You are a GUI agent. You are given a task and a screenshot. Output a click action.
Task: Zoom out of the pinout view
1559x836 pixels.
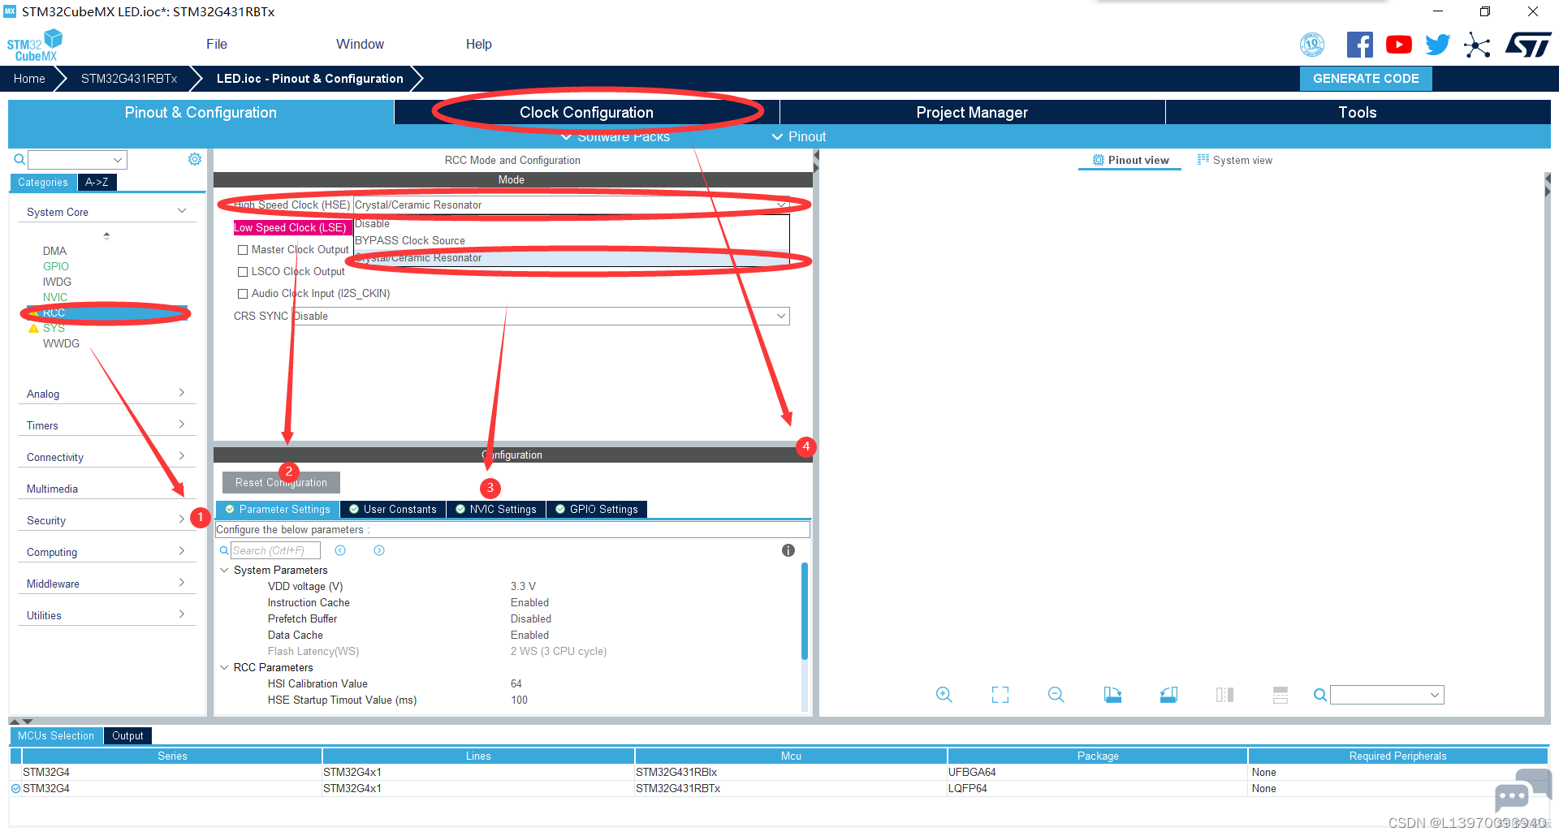click(1056, 695)
